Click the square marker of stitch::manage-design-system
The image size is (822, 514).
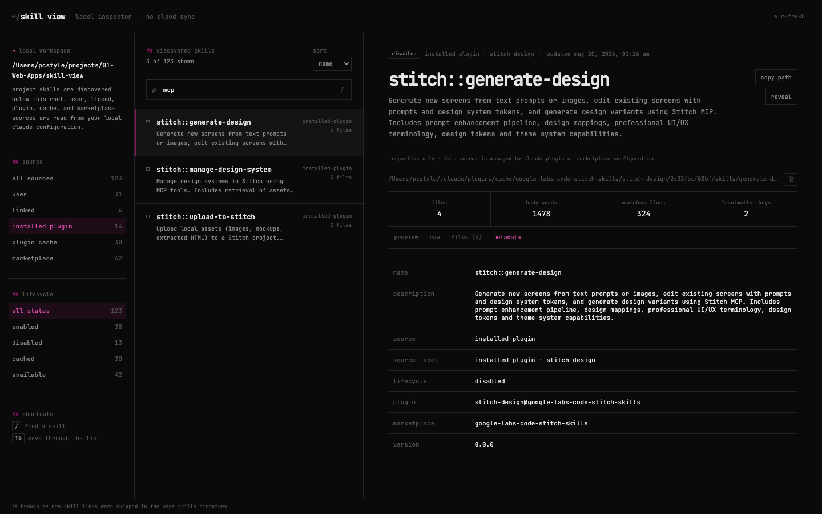point(148,169)
